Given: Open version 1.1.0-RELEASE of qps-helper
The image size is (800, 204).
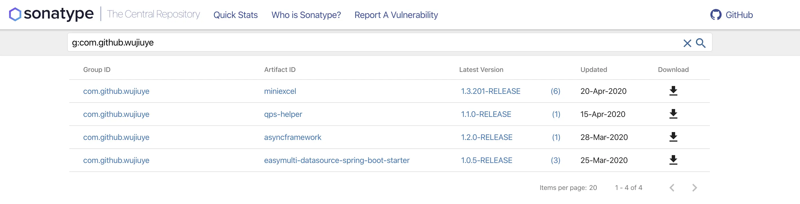Looking at the screenshot, I should point(486,114).
